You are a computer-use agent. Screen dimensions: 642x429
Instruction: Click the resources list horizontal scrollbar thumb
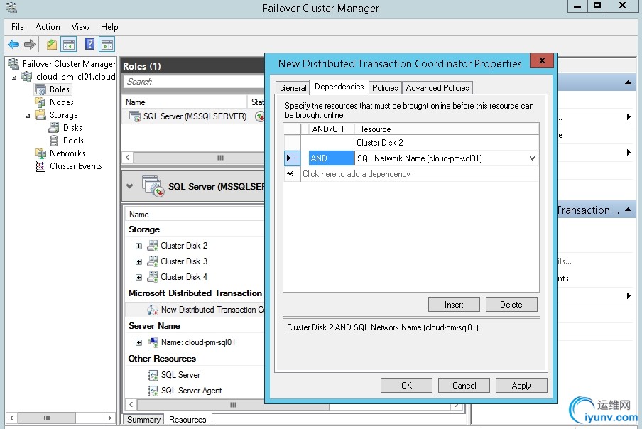tap(234, 405)
